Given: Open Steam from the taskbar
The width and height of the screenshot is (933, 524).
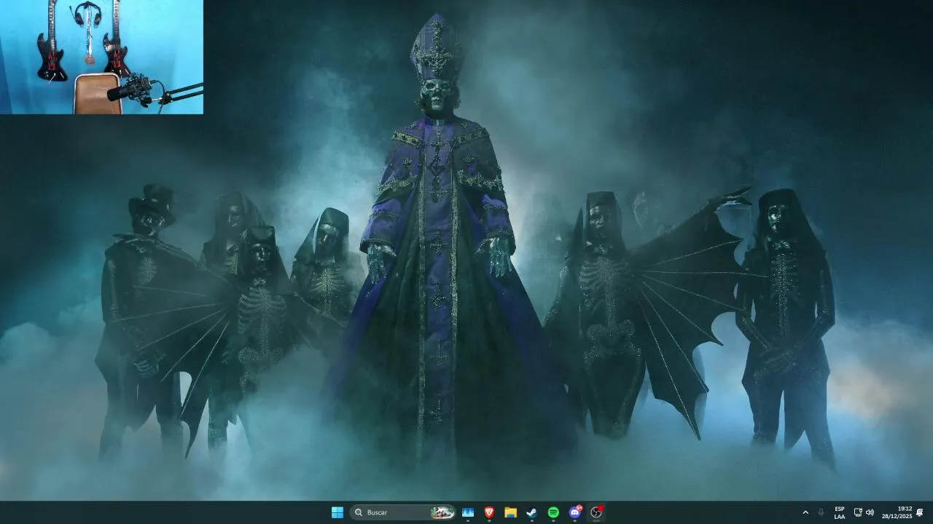Looking at the screenshot, I should (532, 512).
